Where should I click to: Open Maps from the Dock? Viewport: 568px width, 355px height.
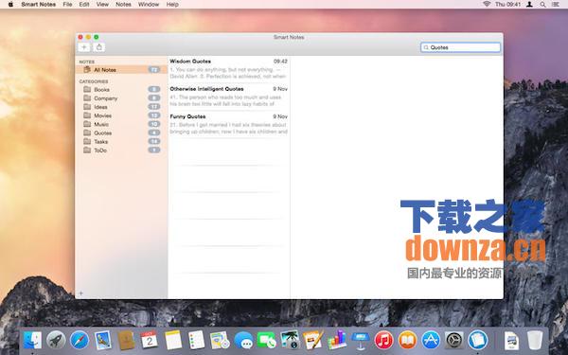(x=220, y=340)
